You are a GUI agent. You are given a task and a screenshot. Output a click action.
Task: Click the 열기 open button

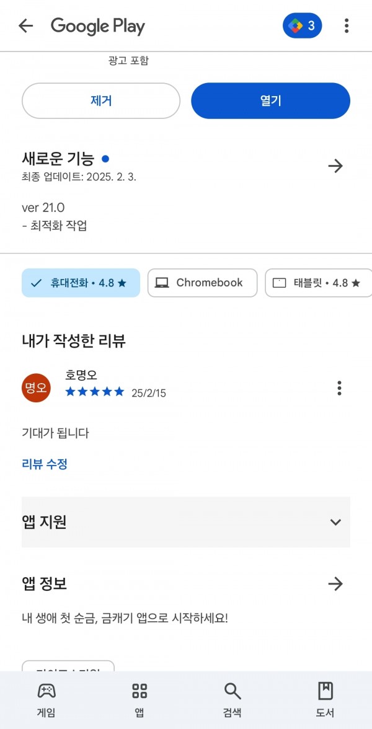coord(270,101)
